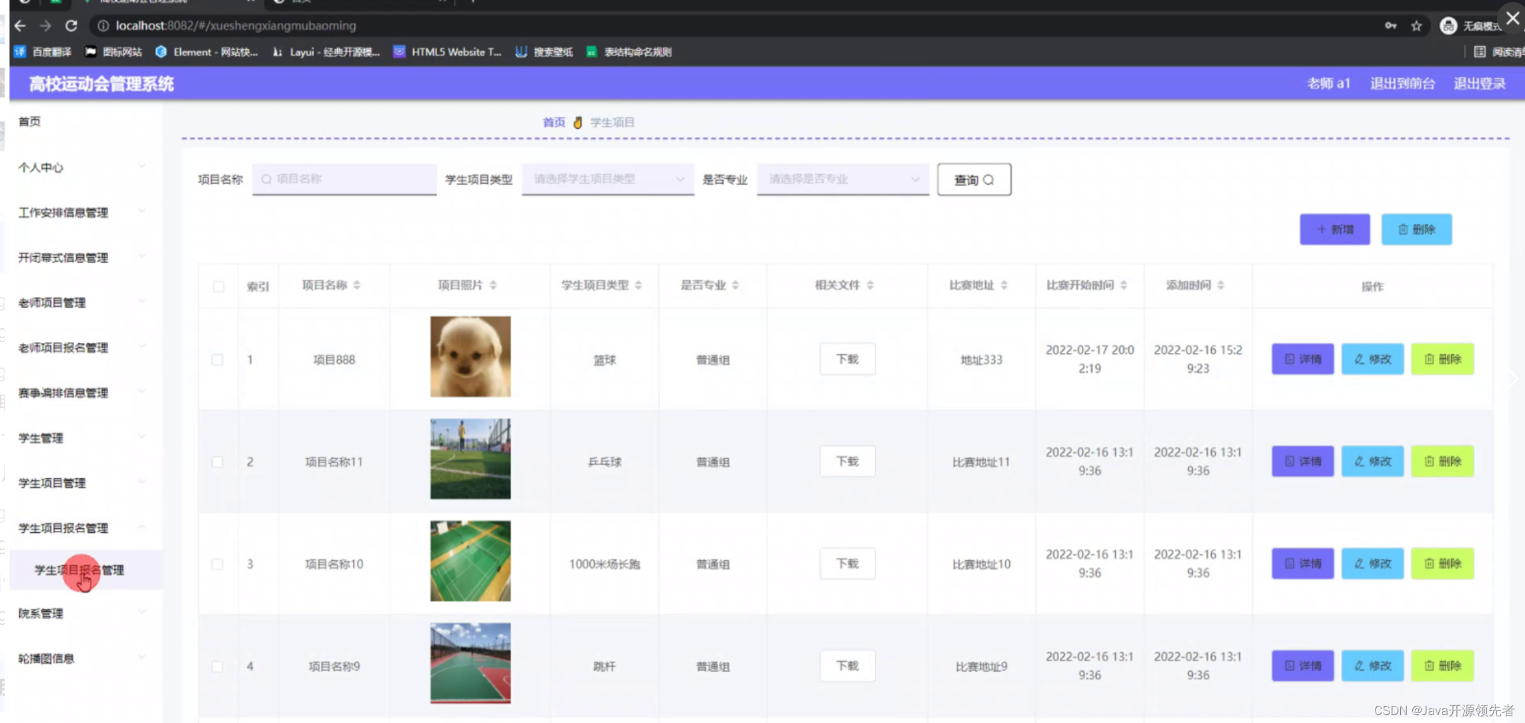Select 学生管理 in the sidebar menu
This screenshot has height=723, width=1525.
click(x=40, y=438)
